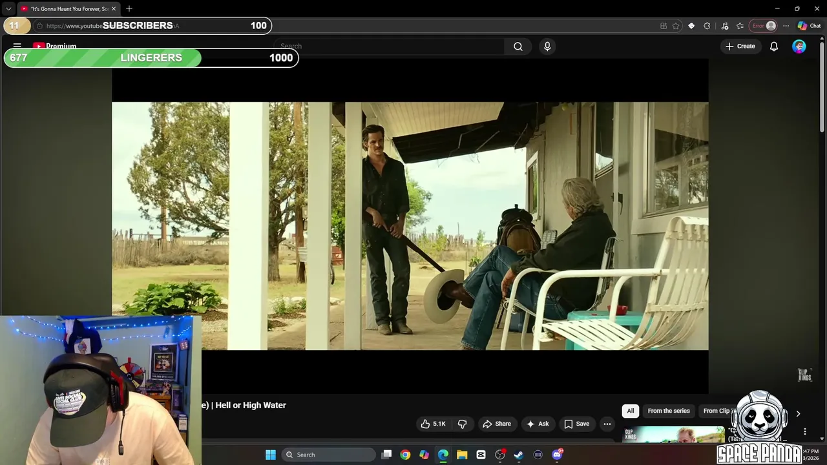The width and height of the screenshot is (827, 465).
Task: Pause the Hell or High Water video
Action: click(410, 226)
